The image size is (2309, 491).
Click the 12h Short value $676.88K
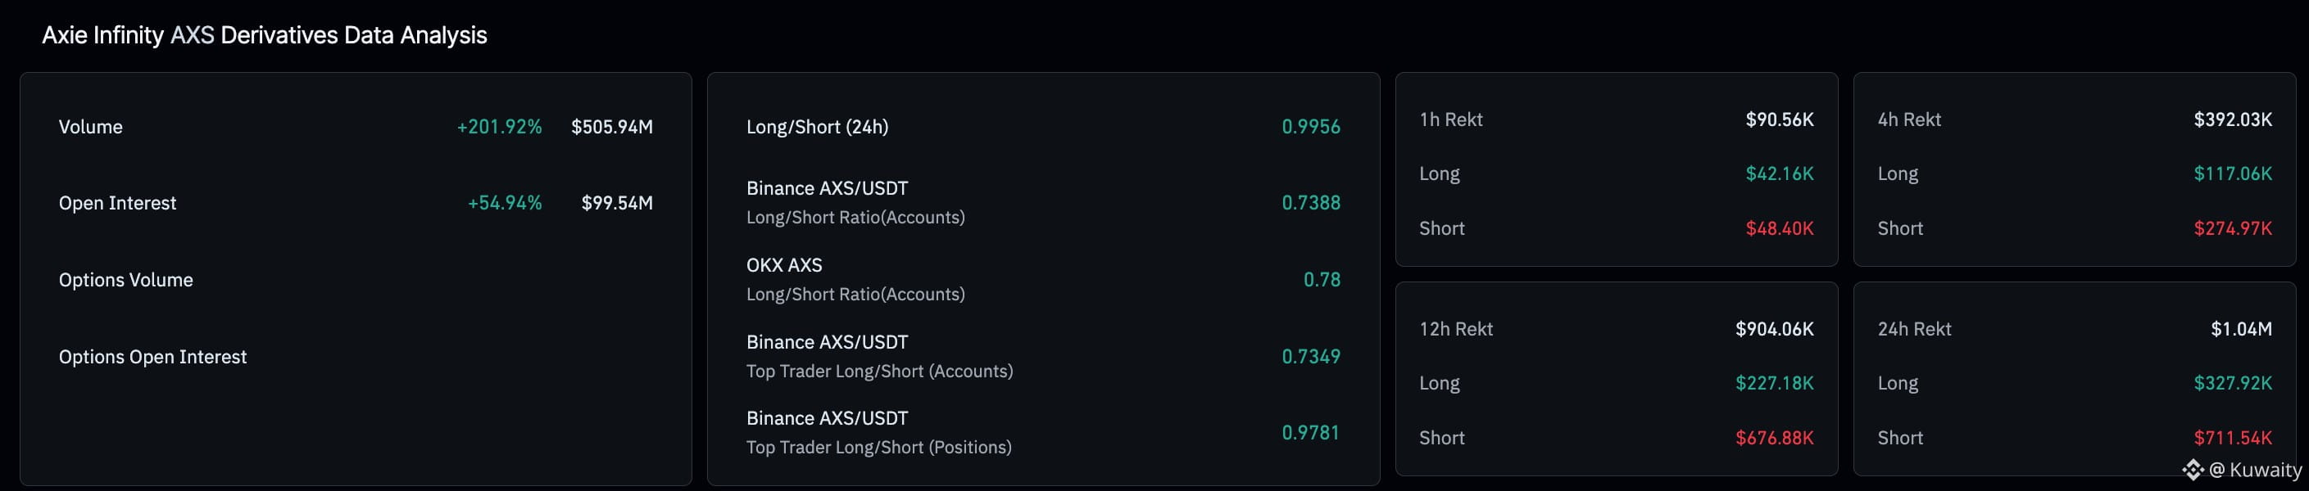point(1774,438)
